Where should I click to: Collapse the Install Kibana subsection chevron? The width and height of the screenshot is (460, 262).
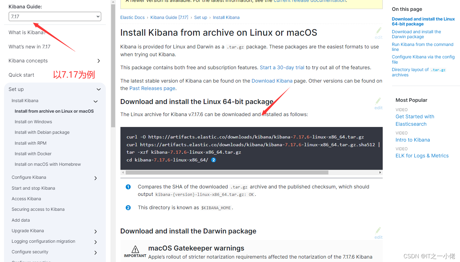coord(96,101)
